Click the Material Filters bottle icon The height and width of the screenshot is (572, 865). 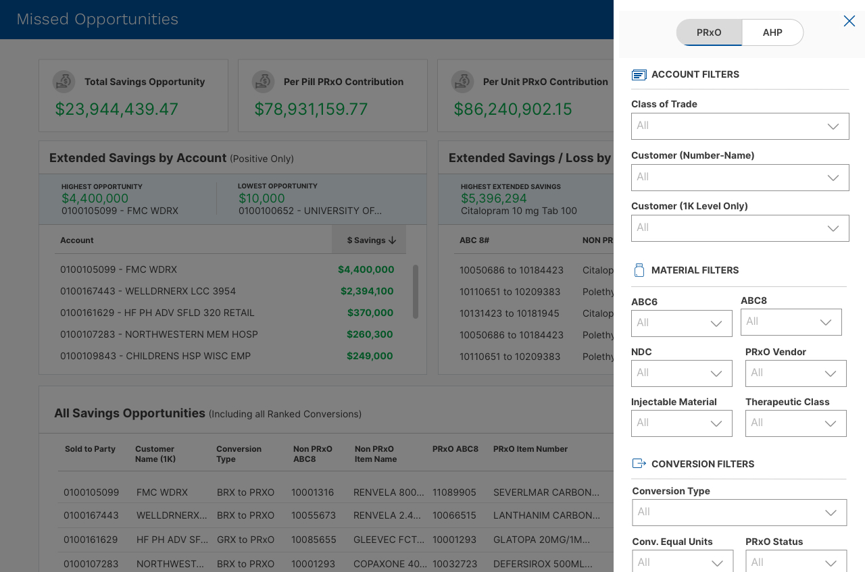[x=639, y=270]
